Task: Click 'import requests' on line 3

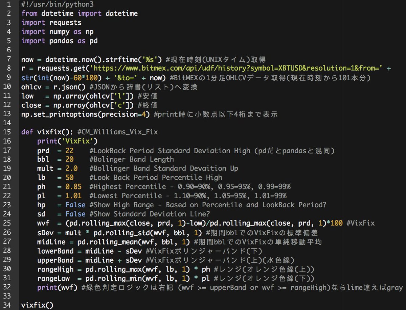Action: (x=51, y=23)
